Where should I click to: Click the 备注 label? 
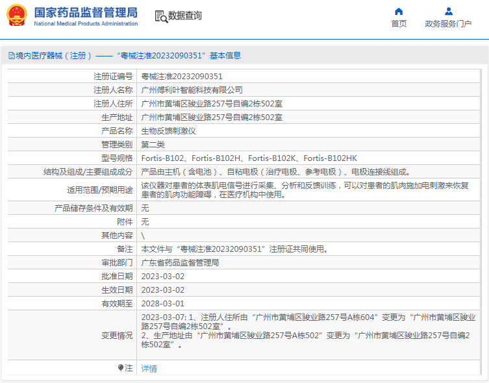(x=125, y=249)
